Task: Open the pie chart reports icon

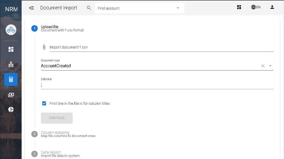Action: (x=11, y=109)
